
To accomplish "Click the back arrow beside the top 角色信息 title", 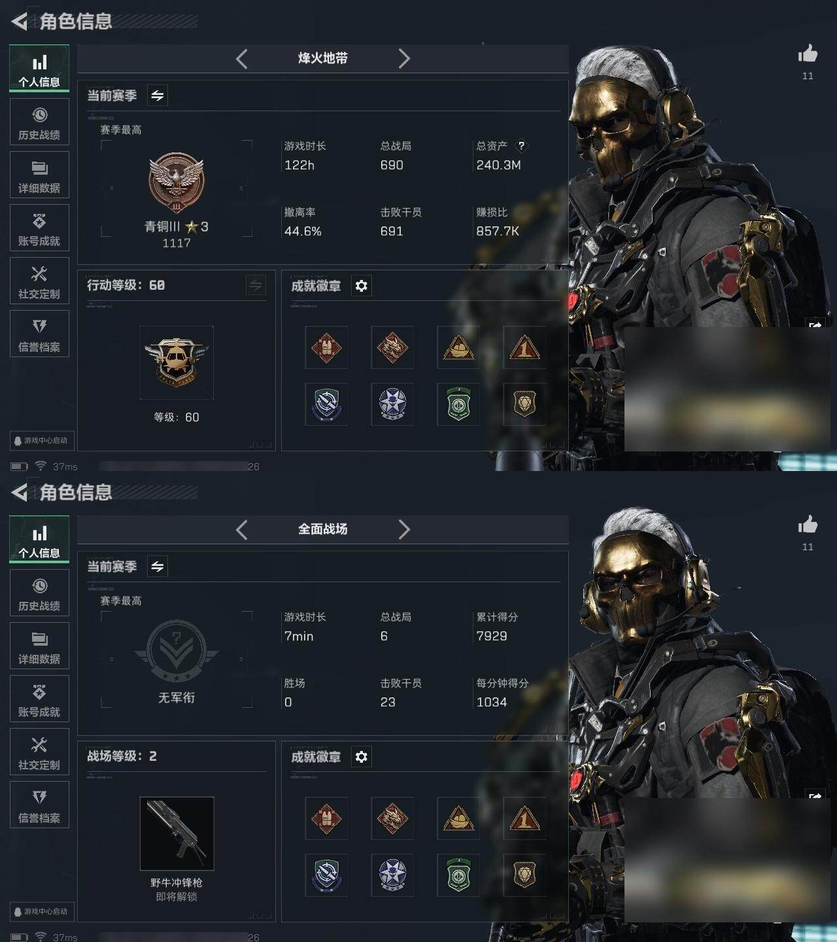I will click(x=19, y=22).
